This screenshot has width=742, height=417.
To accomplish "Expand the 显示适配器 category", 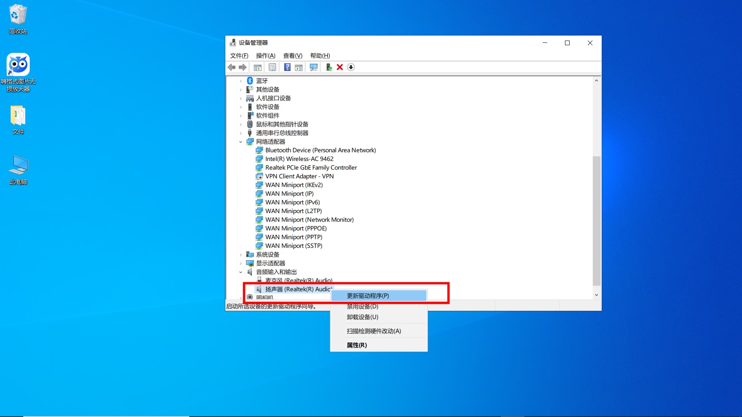I will [241, 263].
